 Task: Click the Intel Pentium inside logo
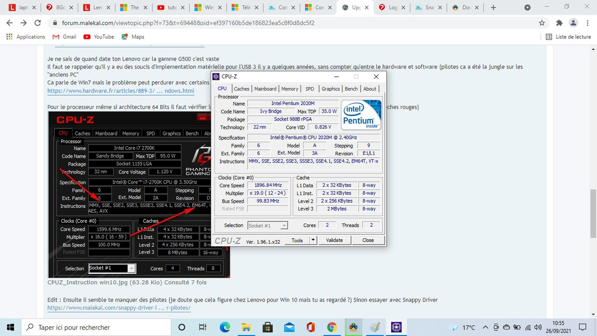(x=361, y=115)
